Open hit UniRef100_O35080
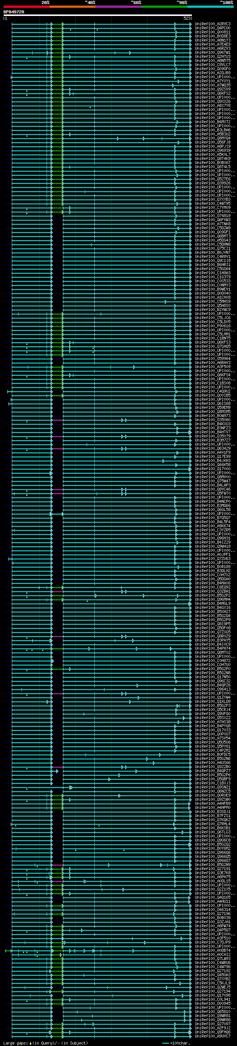This screenshot has width=237, height=1046. 213,420
